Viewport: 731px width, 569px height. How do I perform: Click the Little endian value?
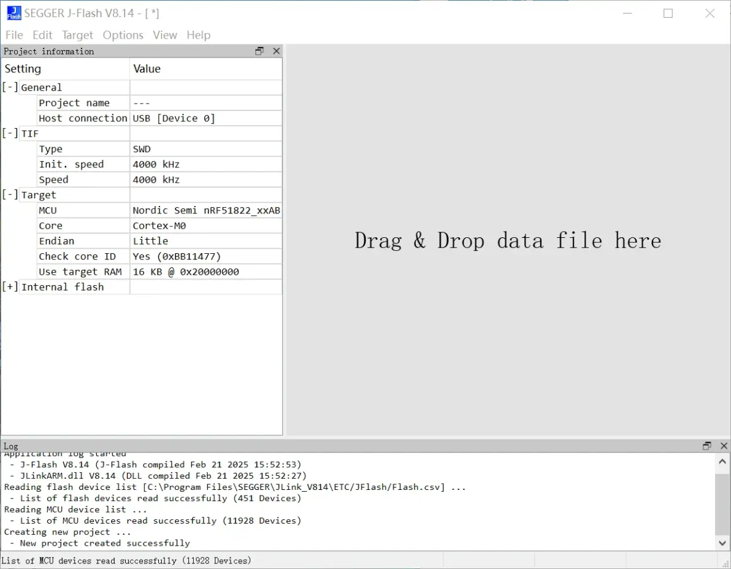click(x=151, y=242)
